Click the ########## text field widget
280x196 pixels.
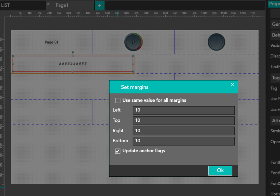pos(73,64)
